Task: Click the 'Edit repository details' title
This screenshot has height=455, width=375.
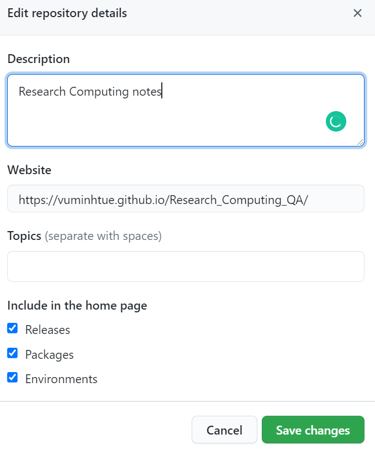Action: pyautogui.click(x=67, y=13)
